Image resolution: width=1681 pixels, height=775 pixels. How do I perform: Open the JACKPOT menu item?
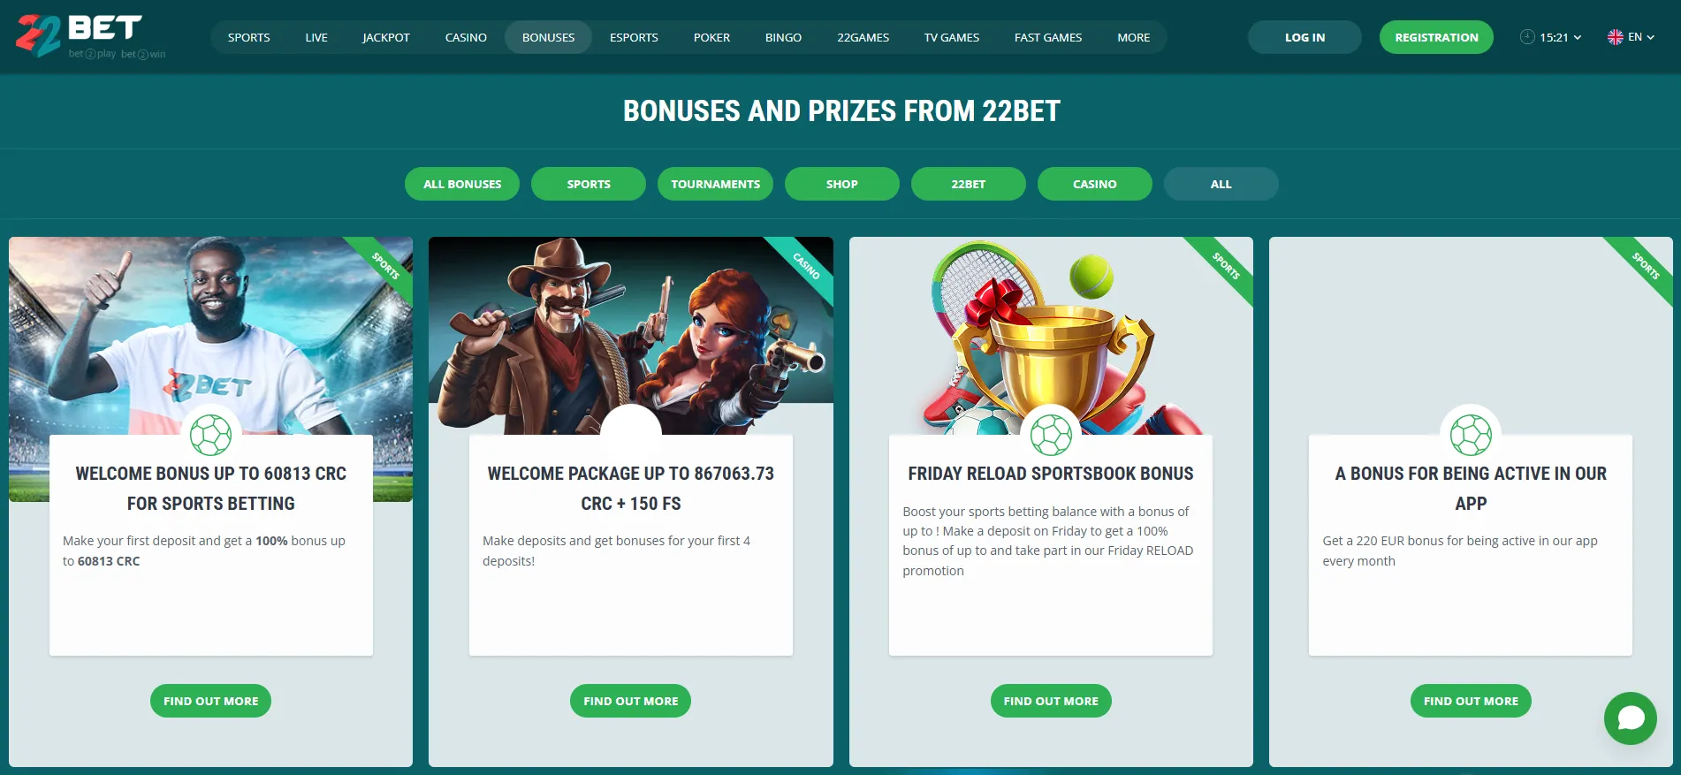point(386,37)
